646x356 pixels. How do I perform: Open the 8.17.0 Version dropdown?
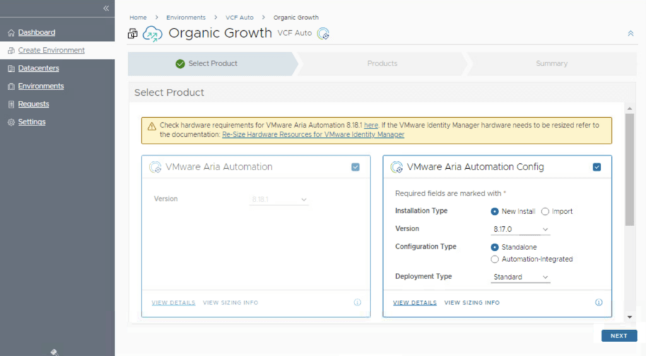coord(520,229)
